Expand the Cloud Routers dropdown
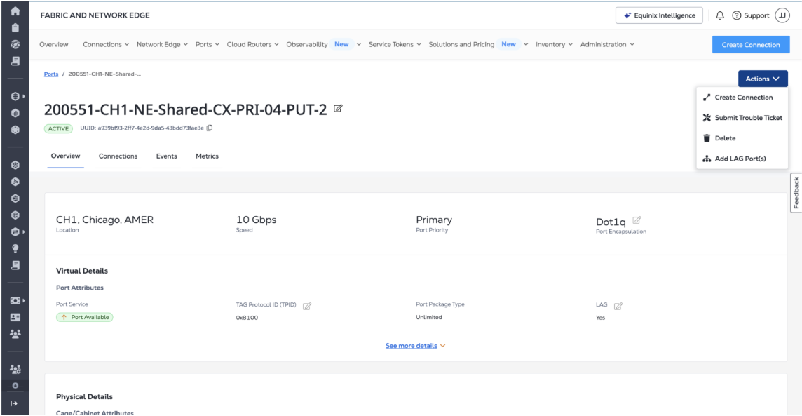Screen dimensions: 802x416 pyautogui.click(x=252, y=45)
